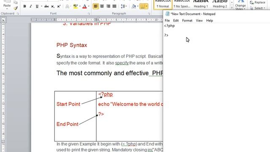Open Notepad Format menu
Image resolution: width=270 pixels, height=152 pixels.
[x=187, y=21]
